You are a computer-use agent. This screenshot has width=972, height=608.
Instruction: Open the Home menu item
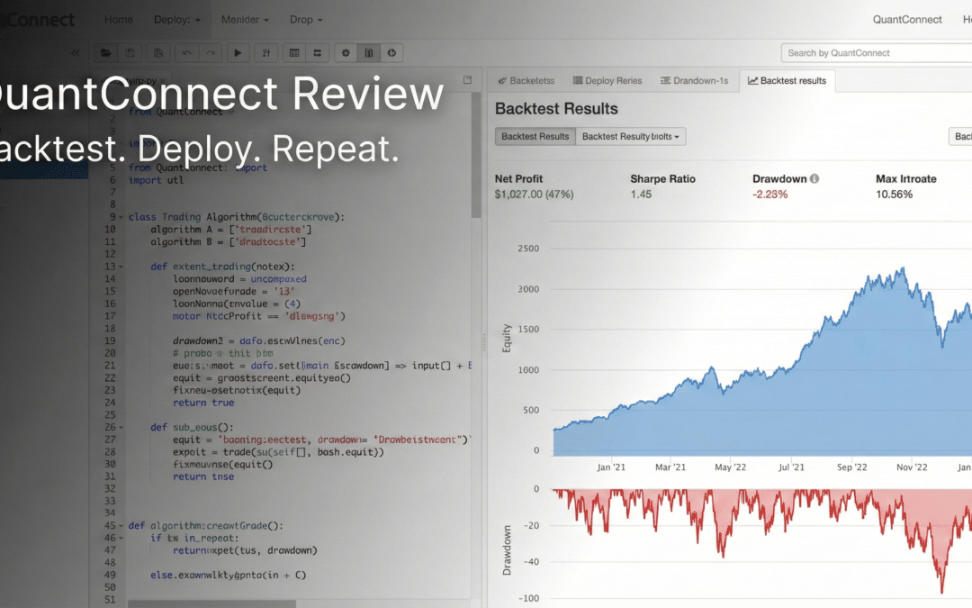pos(119,20)
